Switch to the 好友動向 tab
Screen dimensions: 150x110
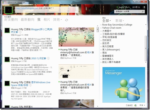click(x=11, y=20)
